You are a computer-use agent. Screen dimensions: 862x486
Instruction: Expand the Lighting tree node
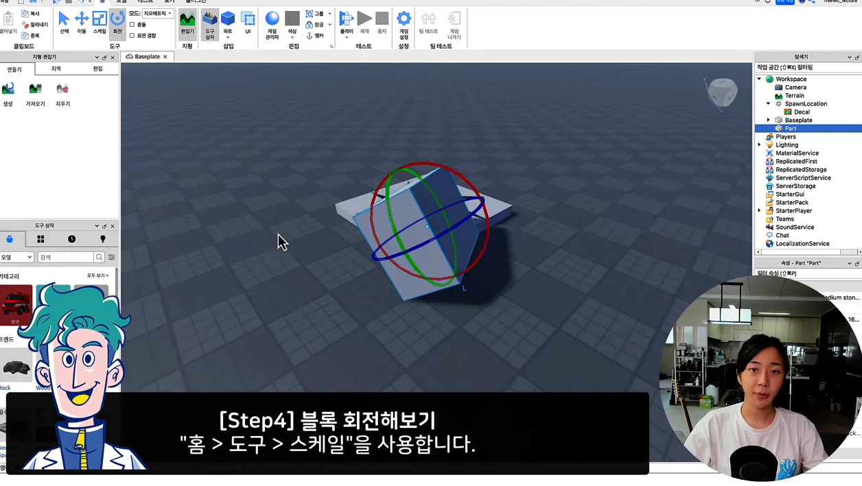[759, 145]
